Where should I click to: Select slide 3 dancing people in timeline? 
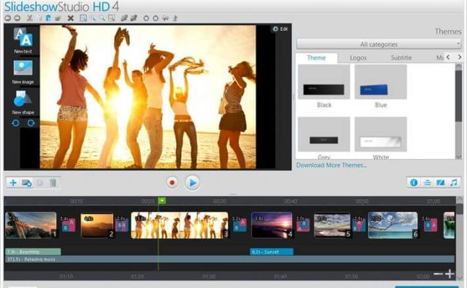pos(180,226)
